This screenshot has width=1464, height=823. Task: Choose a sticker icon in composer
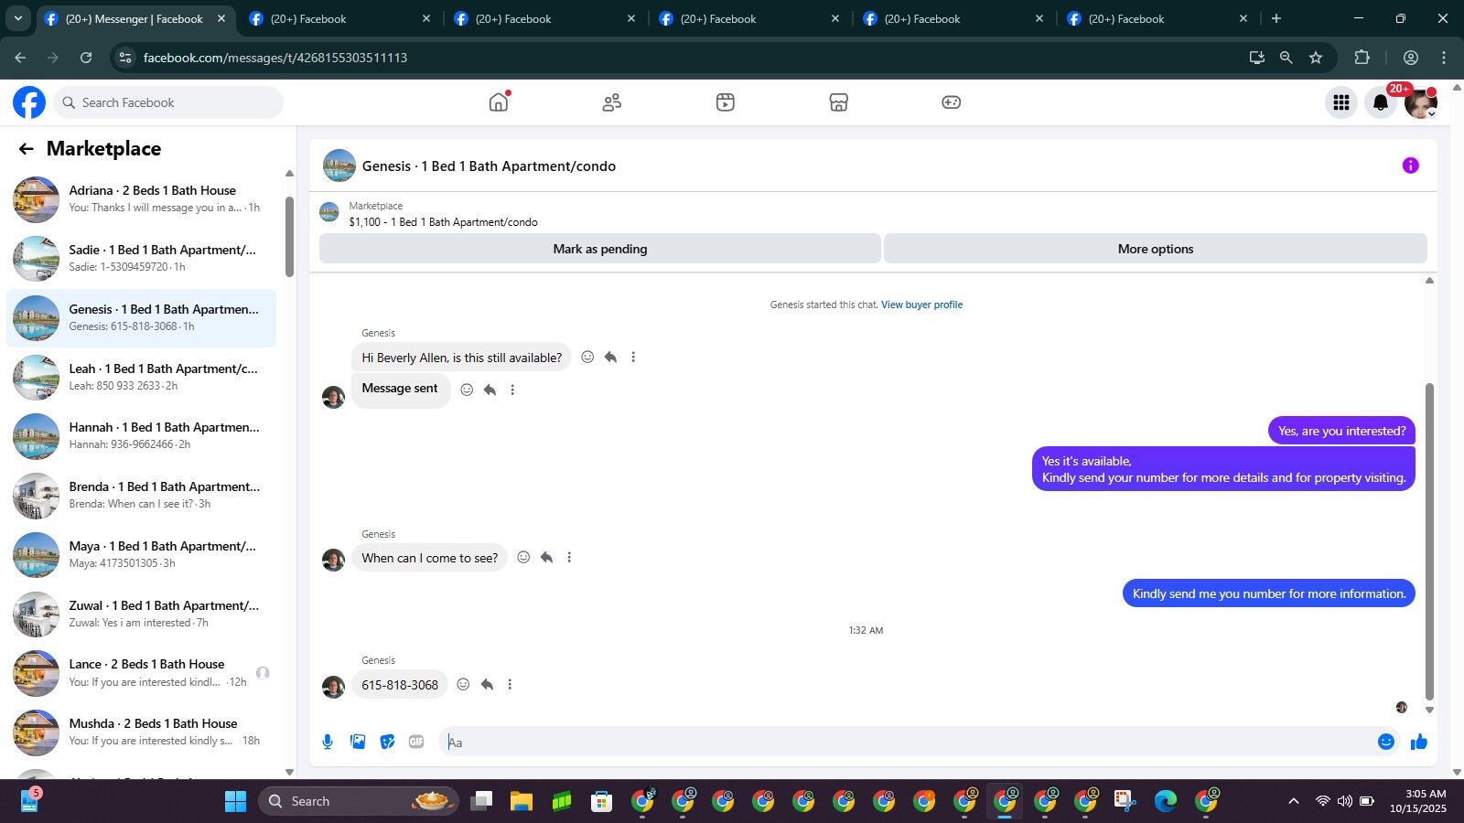click(x=387, y=742)
